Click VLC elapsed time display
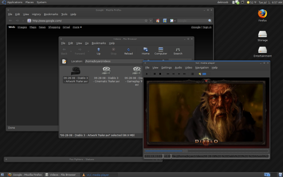The image size is (283, 177). (153, 156)
